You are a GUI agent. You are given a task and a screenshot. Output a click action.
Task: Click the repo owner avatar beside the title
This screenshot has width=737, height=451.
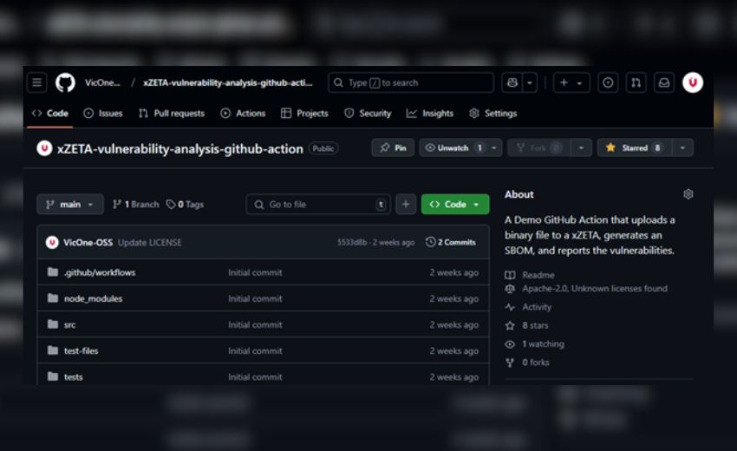pos(44,148)
